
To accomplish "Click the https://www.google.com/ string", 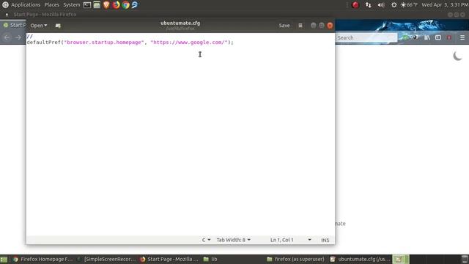I will (x=189, y=43).
